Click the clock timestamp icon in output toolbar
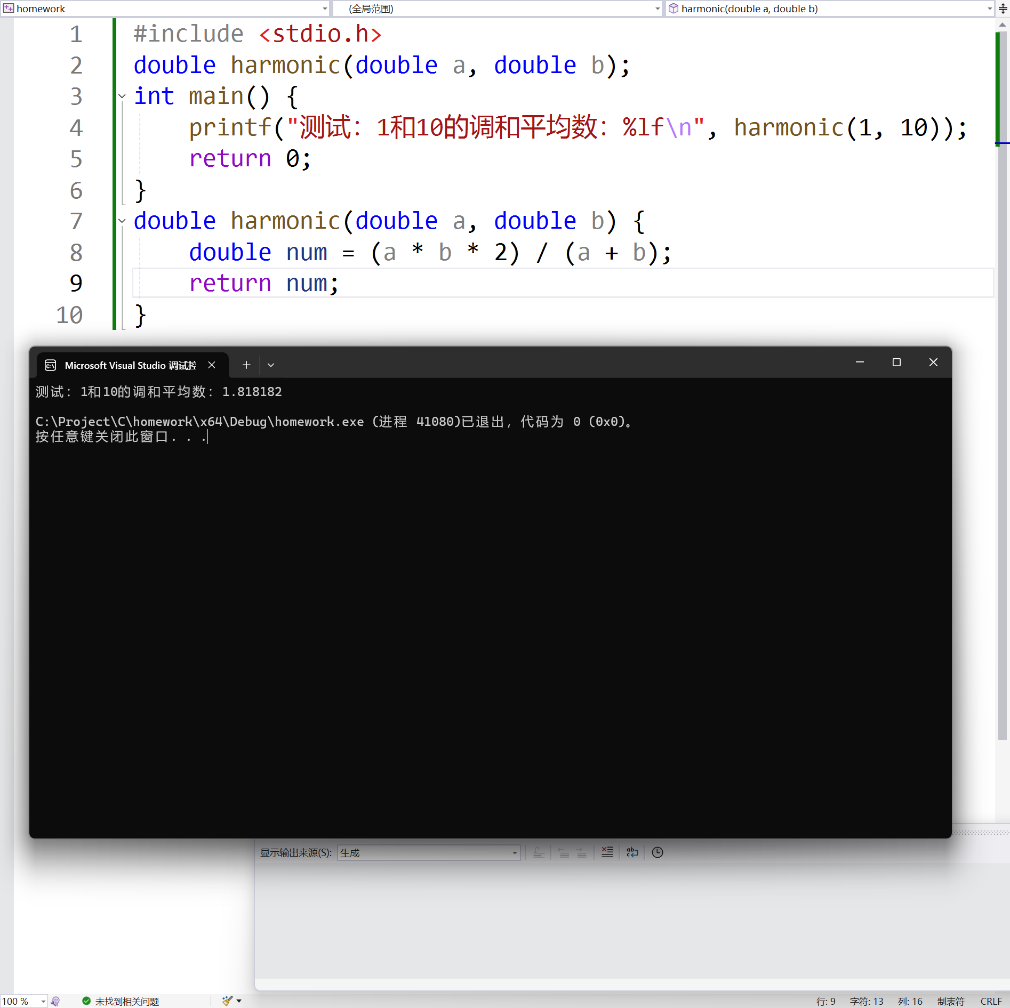This screenshot has height=1008, width=1010. tap(658, 853)
